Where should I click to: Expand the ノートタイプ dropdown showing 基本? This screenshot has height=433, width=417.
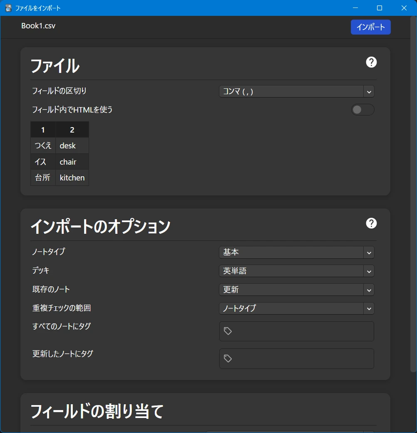(296, 252)
